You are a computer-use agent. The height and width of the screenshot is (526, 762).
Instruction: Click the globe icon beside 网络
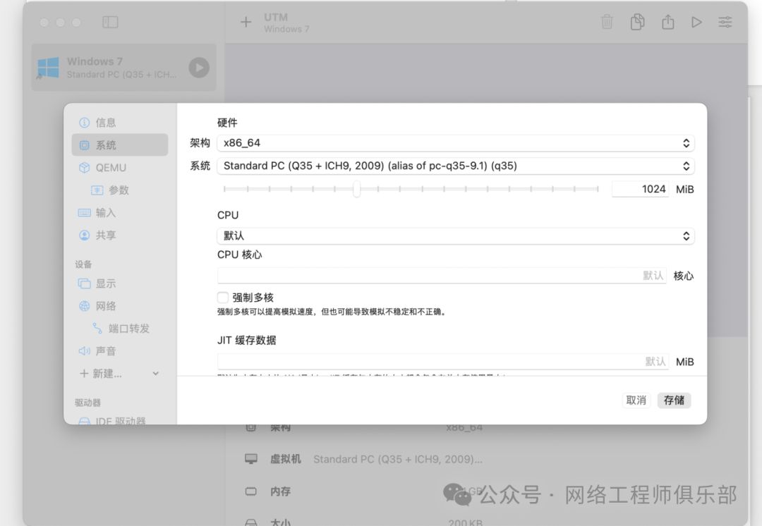(x=85, y=306)
